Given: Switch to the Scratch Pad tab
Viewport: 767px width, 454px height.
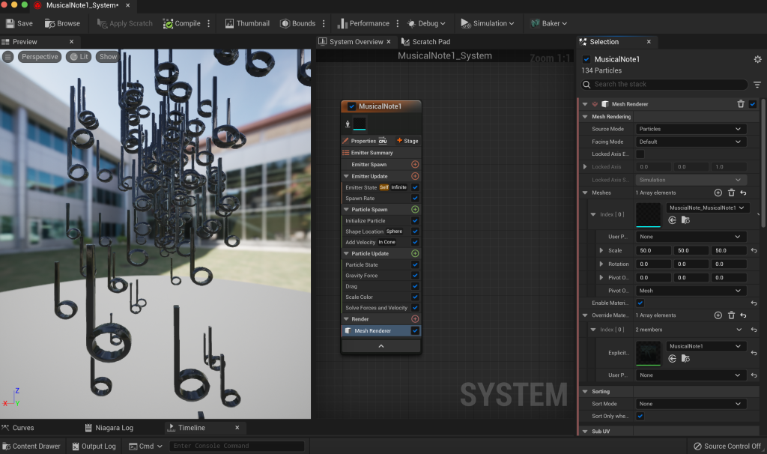Looking at the screenshot, I should pyautogui.click(x=431, y=42).
